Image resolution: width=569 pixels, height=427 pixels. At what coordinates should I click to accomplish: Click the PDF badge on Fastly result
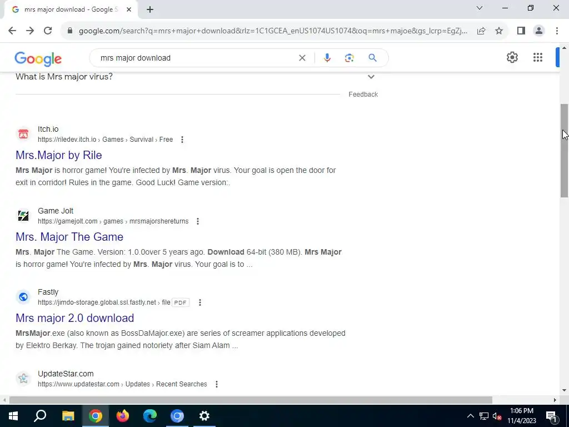point(181,302)
